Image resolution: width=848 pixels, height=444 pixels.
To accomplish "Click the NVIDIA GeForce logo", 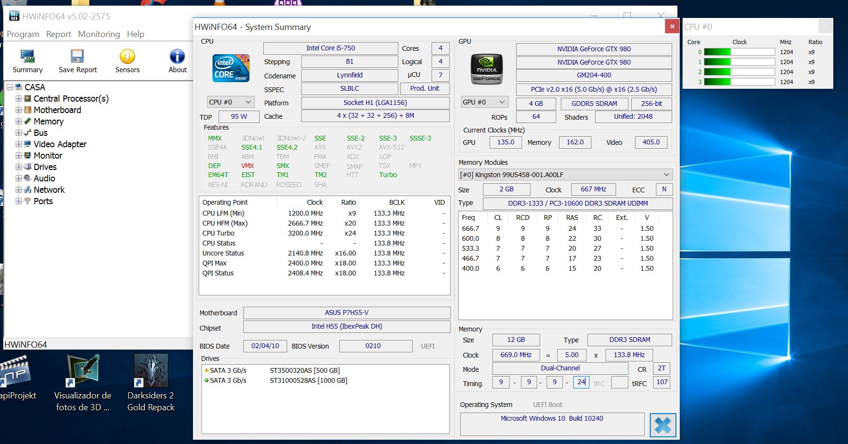I will point(486,69).
